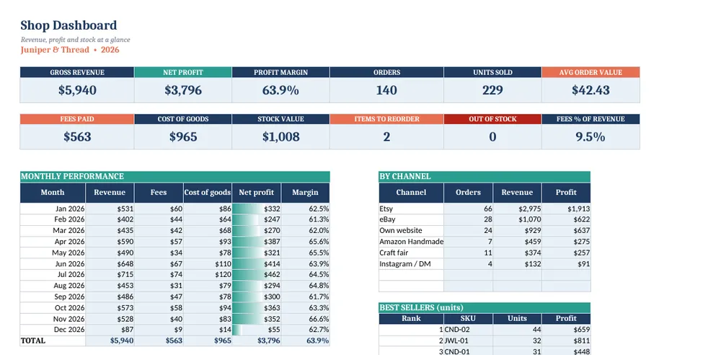
Task: Click the Channel column header
Action: (411, 193)
